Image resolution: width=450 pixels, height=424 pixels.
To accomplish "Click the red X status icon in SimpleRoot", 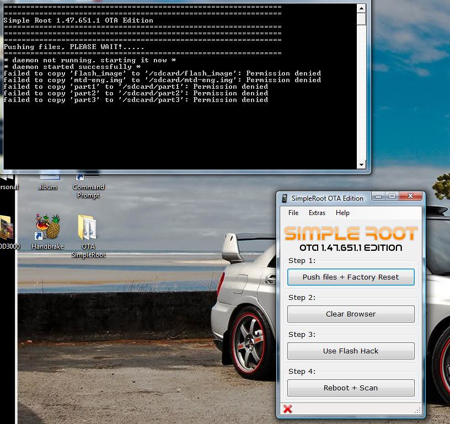I will [x=287, y=409].
